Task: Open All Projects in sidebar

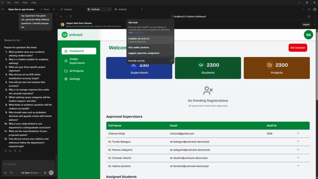Action: click(x=79, y=71)
